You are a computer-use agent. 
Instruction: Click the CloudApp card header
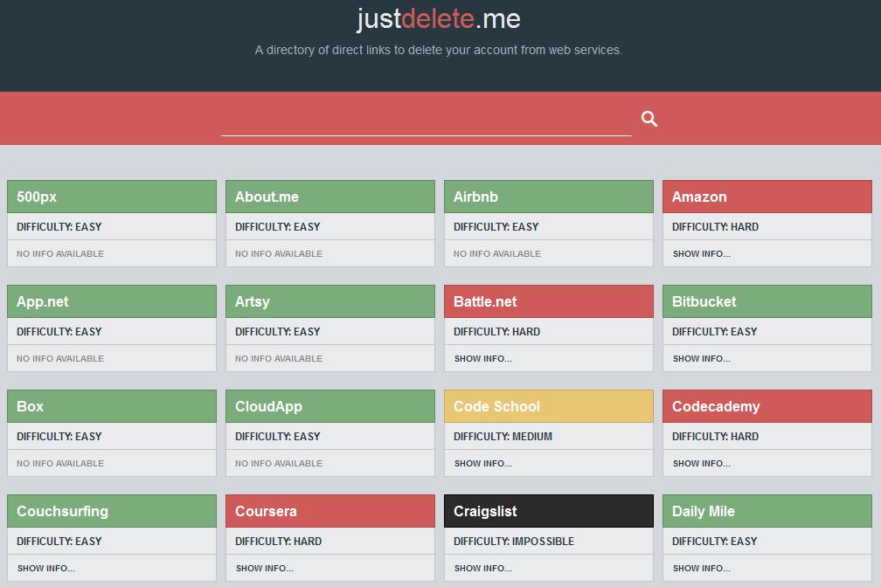coord(330,405)
